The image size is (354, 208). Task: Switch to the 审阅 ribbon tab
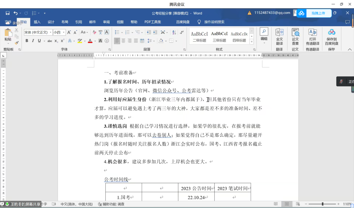click(x=106, y=22)
